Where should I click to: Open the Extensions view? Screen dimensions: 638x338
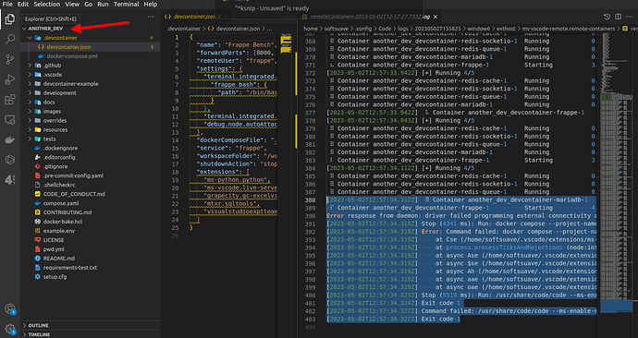pos(10,100)
